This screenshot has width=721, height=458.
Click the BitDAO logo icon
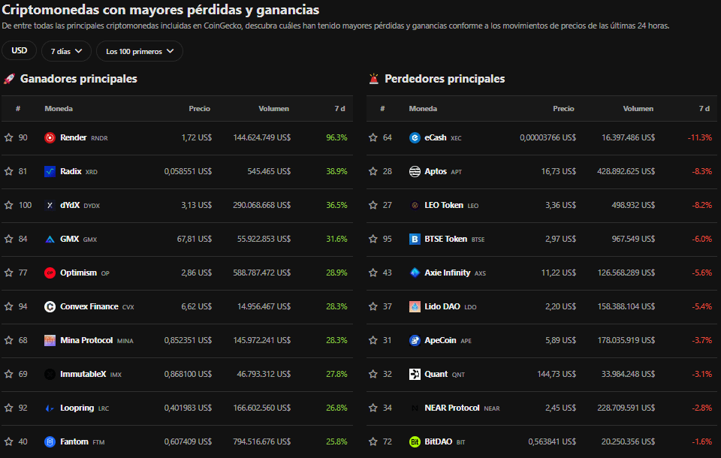click(415, 442)
